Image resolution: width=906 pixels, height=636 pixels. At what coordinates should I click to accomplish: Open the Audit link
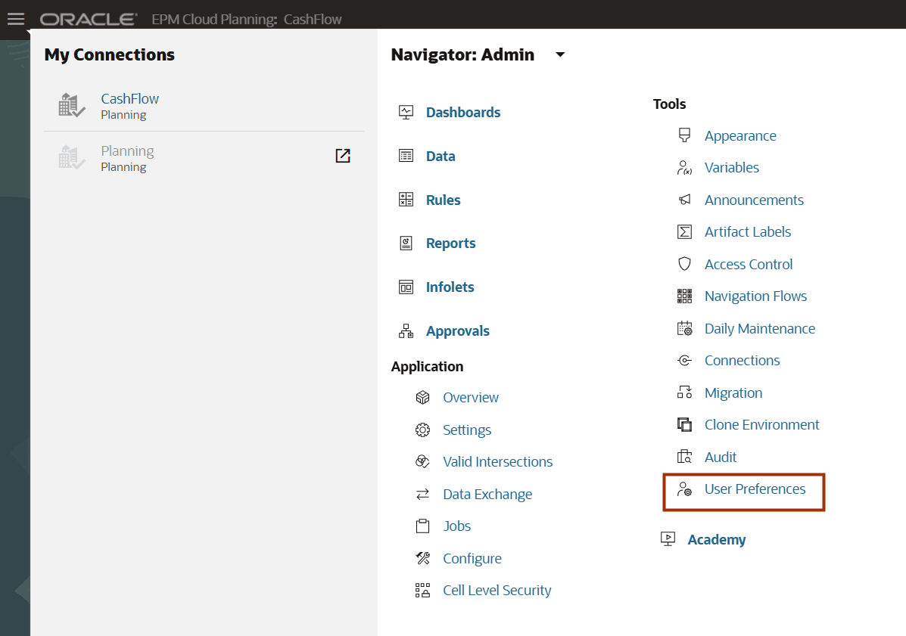click(721, 457)
